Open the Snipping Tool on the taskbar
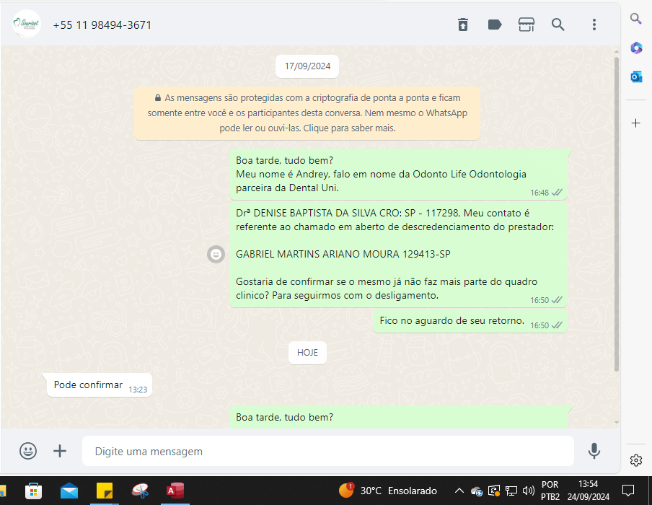652x505 pixels. point(140,491)
